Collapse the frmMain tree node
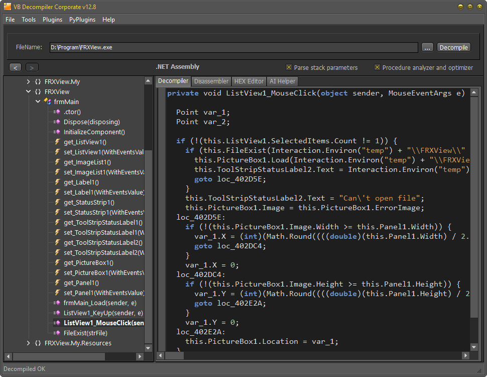Image resolution: width=487 pixels, height=377 pixels. (38, 102)
